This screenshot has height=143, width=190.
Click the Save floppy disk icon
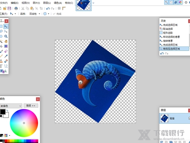point(9,8)
